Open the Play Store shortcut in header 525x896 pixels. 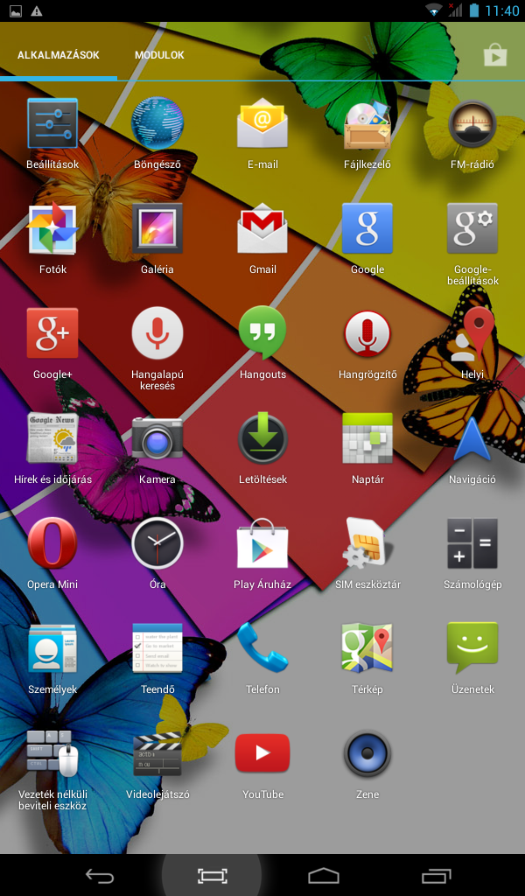[x=494, y=55]
